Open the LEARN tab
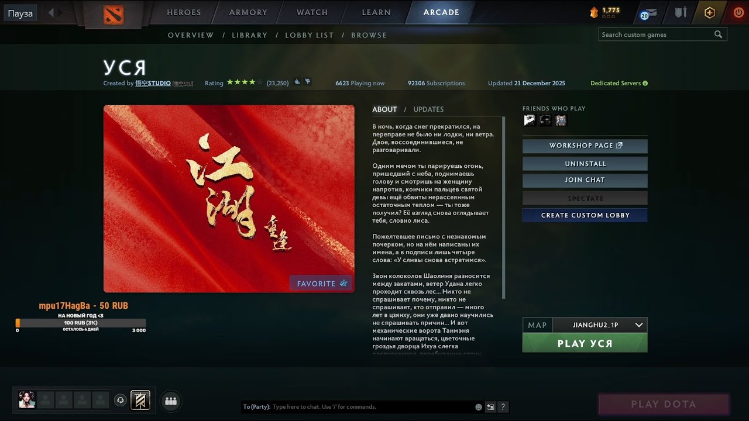This screenshot has height=421, width=749. [376, 12]
